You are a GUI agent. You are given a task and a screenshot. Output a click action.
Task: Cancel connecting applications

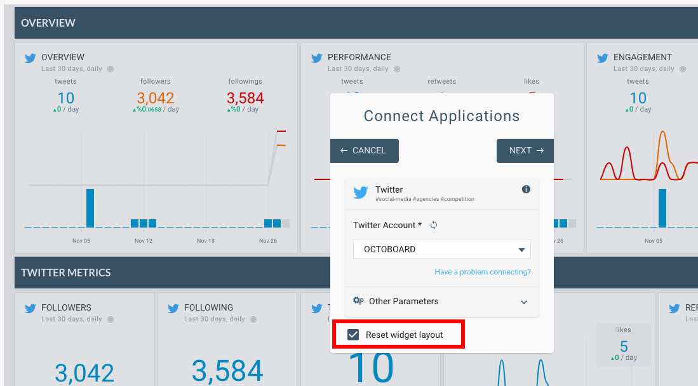click(x=364, y=151)
